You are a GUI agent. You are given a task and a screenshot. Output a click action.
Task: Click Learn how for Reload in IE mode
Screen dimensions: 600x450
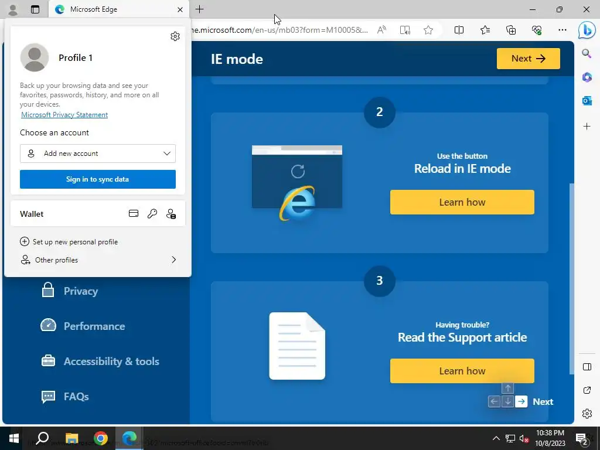click(462, 202)
